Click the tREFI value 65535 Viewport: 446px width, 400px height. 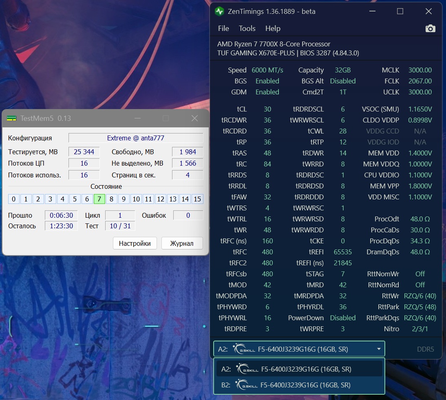343,252
